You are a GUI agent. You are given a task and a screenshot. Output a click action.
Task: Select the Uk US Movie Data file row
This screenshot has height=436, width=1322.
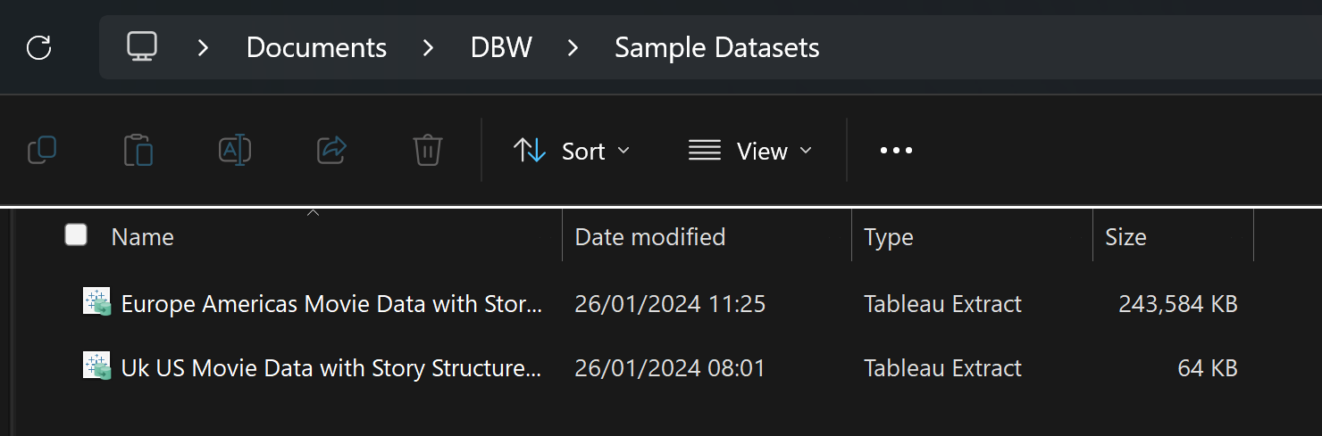coord(659,367)
